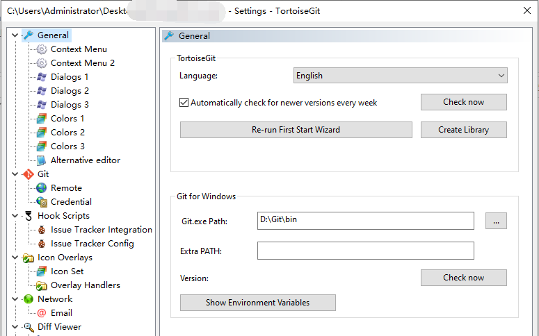The width and height of the screenshot is (539, 336).
Task: Select Context Menu 2 label
Action: point(83,62)
